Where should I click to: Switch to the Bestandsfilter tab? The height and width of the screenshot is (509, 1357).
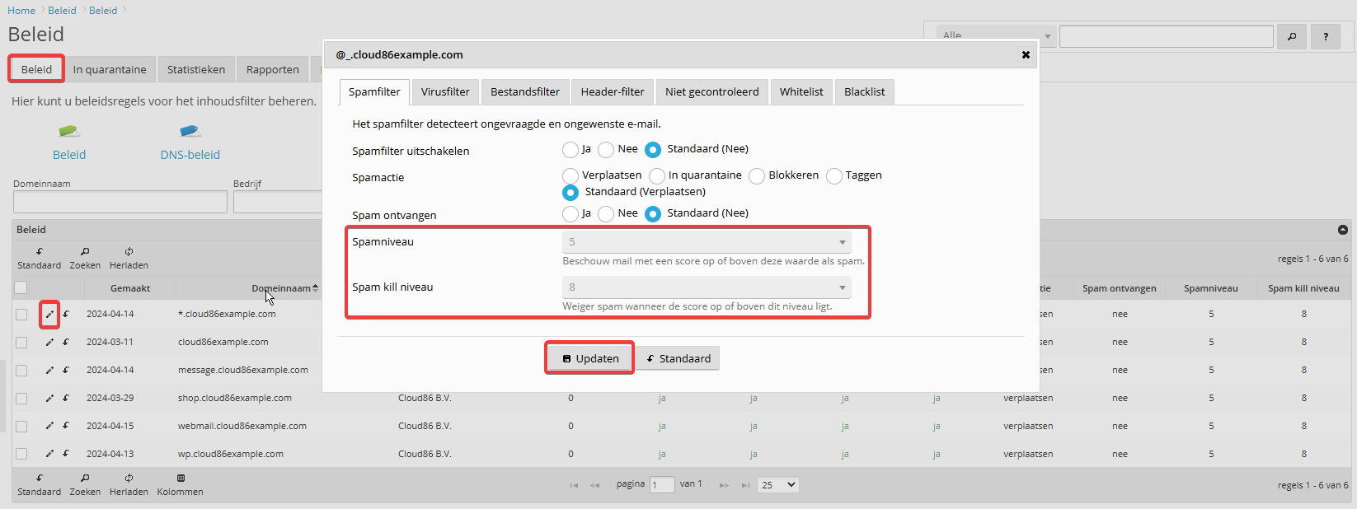[525, 91]
